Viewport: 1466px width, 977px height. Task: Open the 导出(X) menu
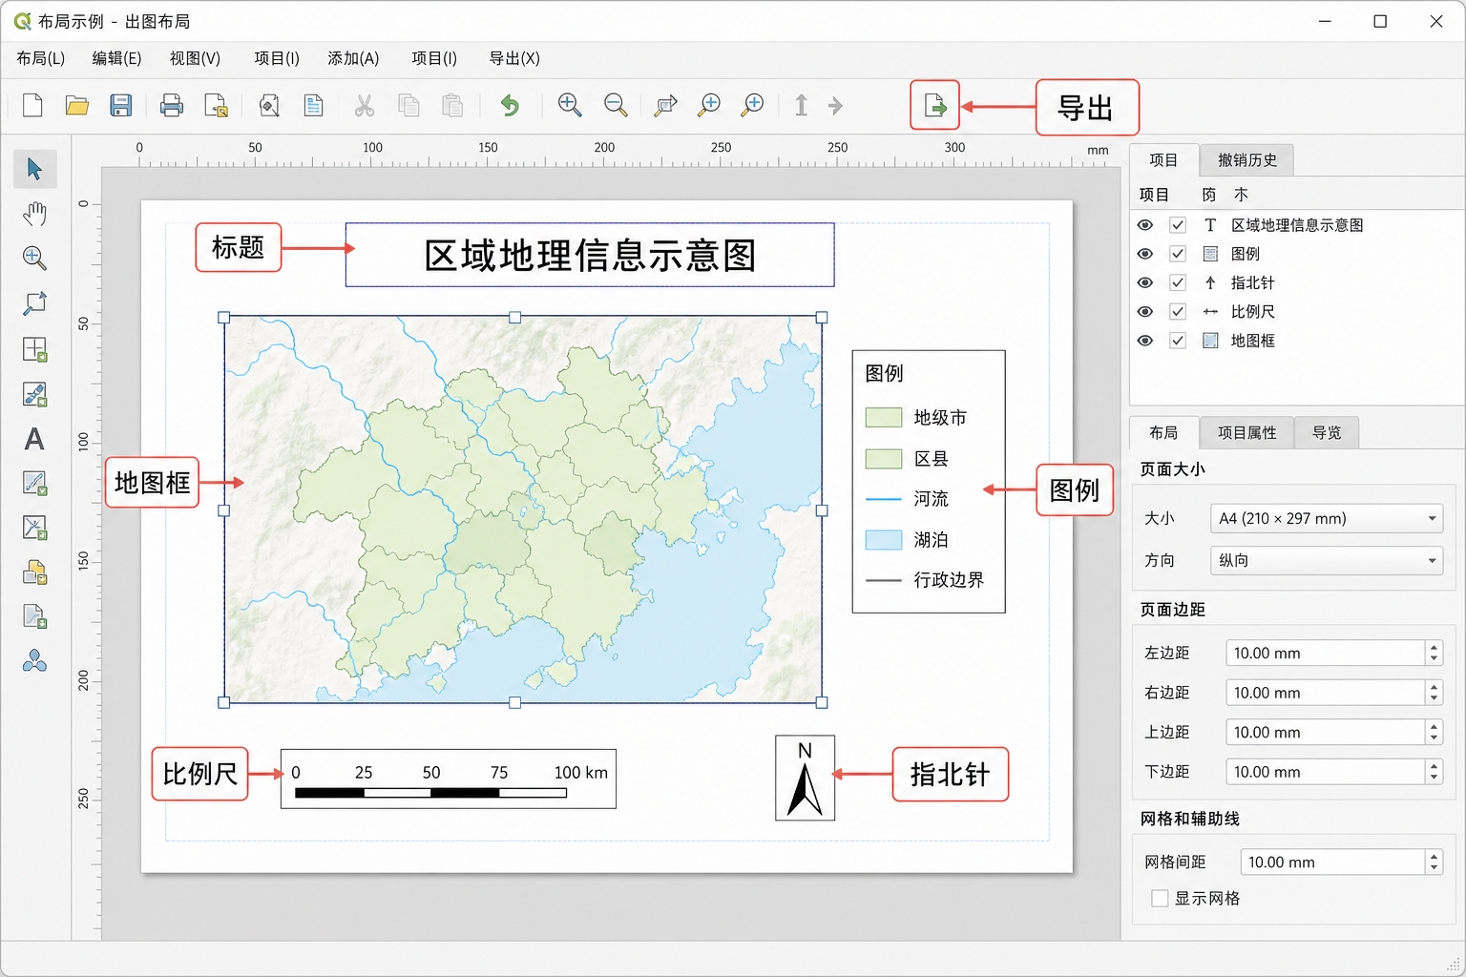pos(514,58)
